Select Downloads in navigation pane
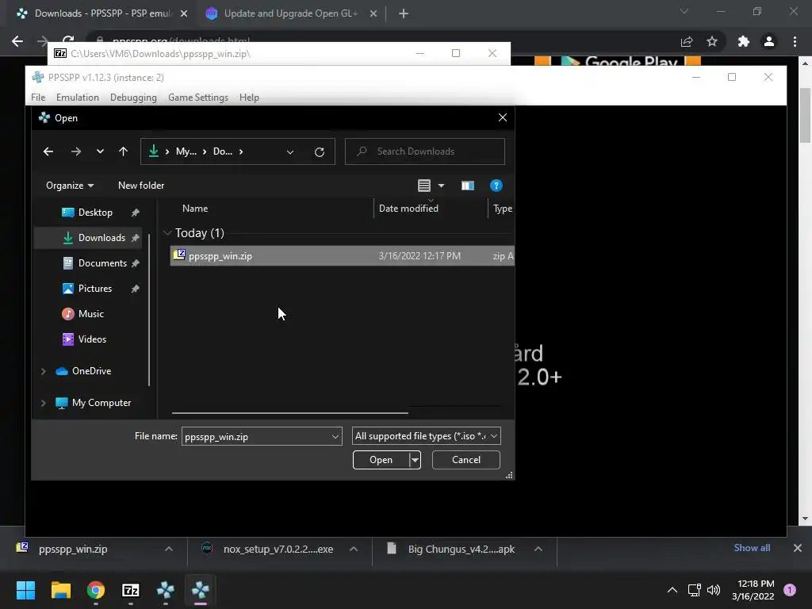Viewport: 812px width, 609px height. (101, 238)
